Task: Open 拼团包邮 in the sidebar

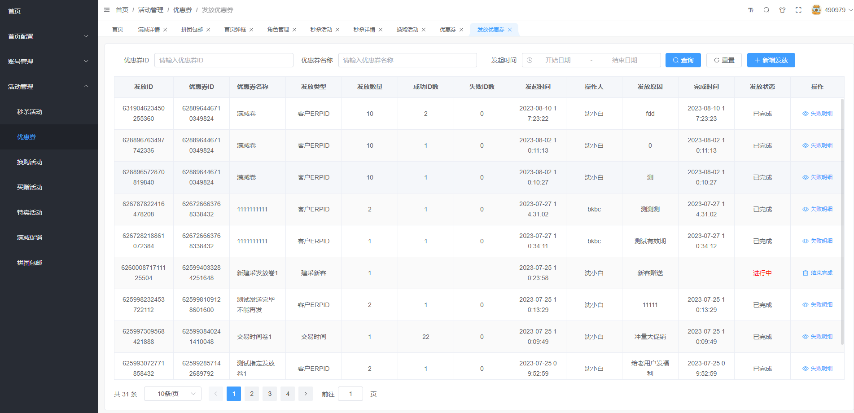Action: (x=49, y=263)
